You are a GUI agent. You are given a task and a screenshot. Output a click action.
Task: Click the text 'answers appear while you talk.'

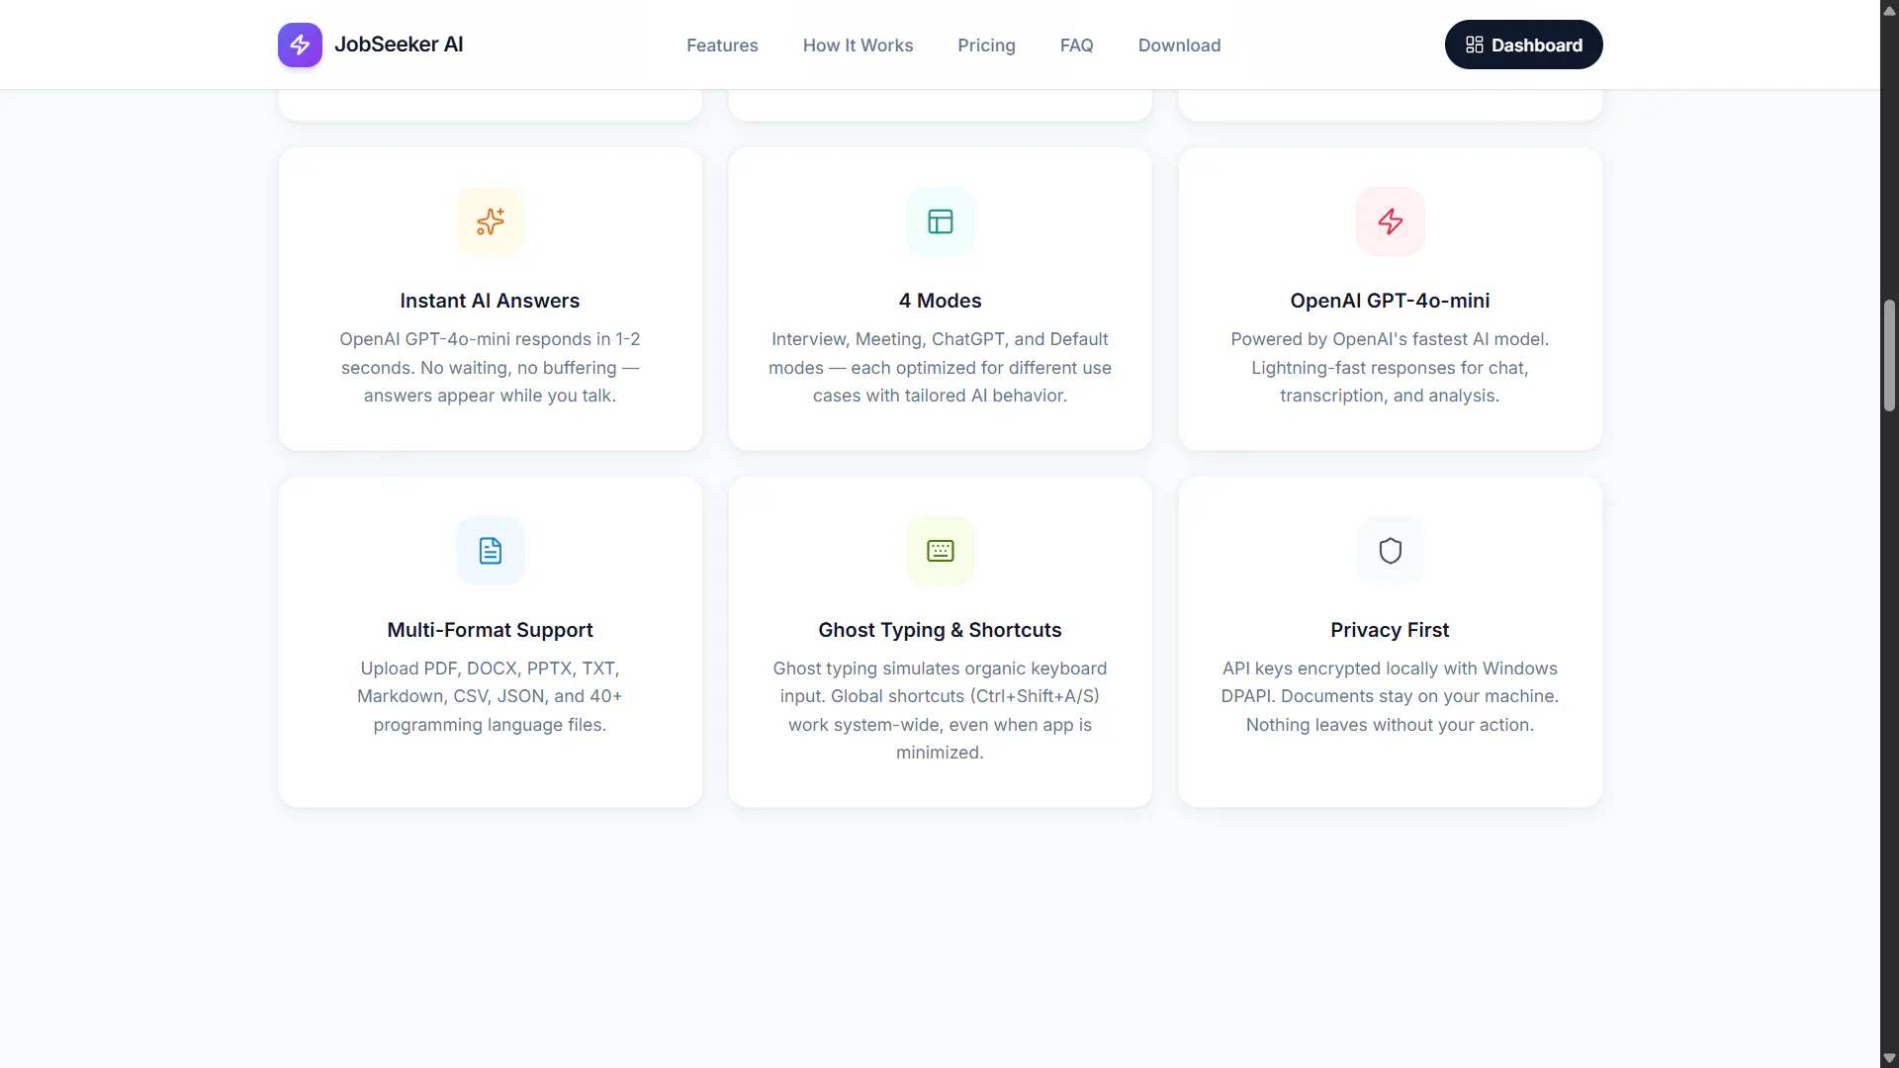point(490,396)
